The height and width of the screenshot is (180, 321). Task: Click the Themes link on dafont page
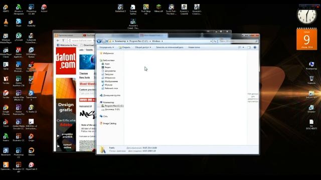[84, 73]
